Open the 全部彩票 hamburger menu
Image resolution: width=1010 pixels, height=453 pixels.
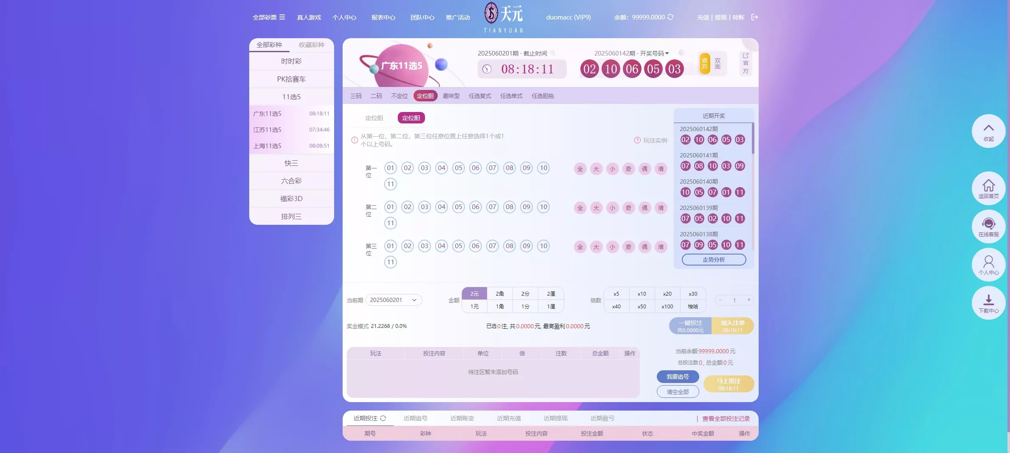click(x=284, y=17)
